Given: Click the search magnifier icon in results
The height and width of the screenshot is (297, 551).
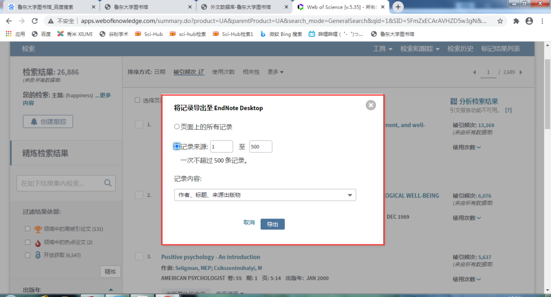Looking at the screenshot, I should [108, 183].
